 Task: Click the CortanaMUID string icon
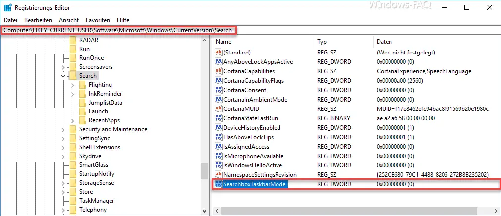coord(219,108)
